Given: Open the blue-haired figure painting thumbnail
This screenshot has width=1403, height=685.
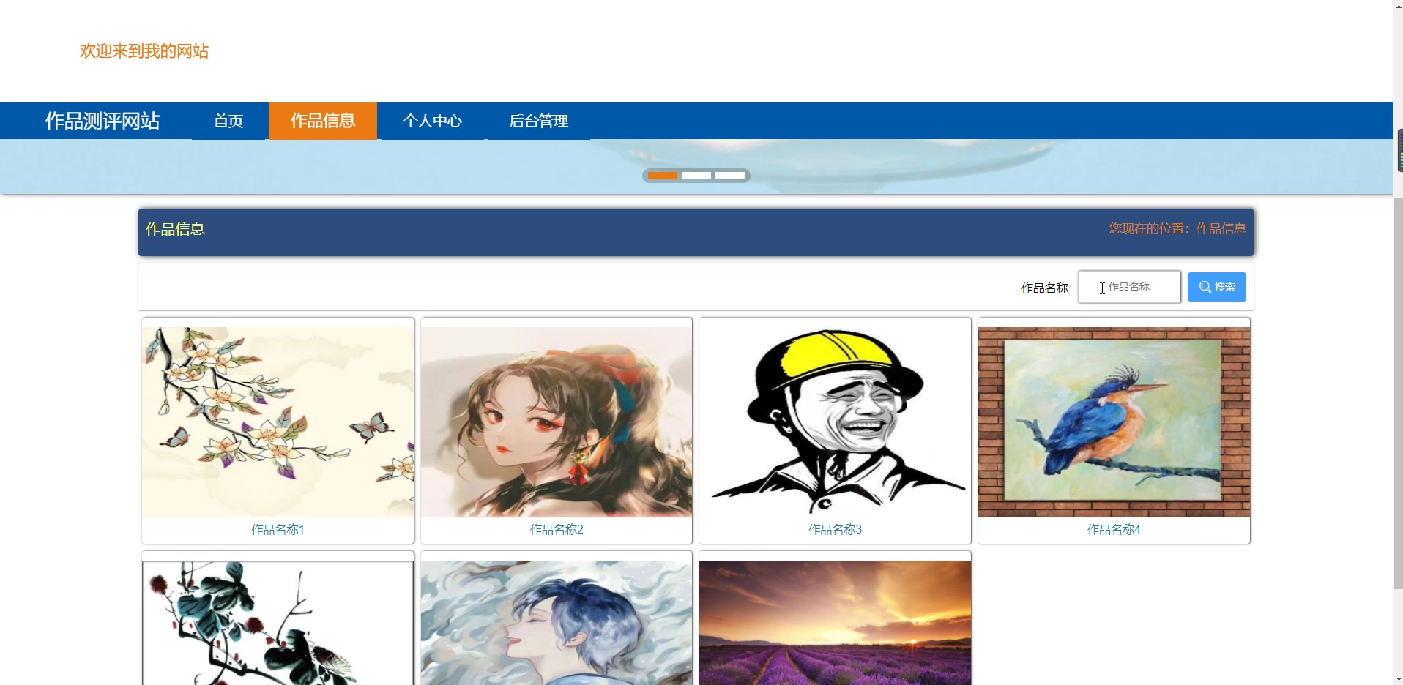Looking at the screenshot, I should 557,623.
